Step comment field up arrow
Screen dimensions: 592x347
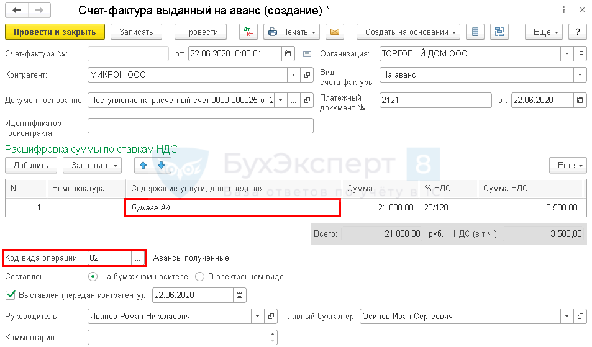point(273,334)
